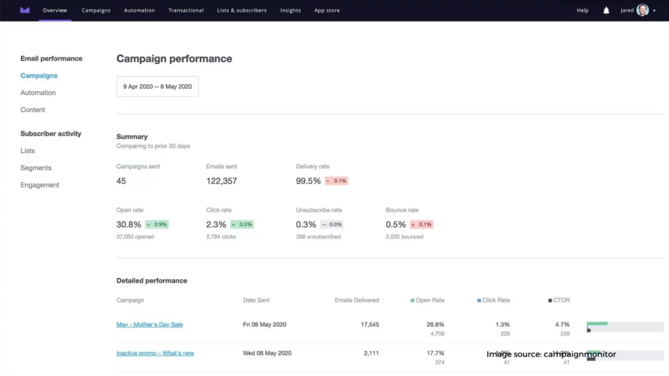Click the blue Click Rate legend swatch
This screenshot has height=376, width=669.
pos(479,300)
